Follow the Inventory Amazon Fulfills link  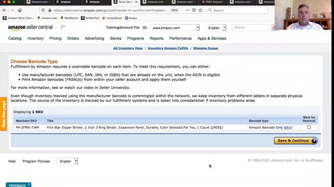pyautogui.click(x=168, y=48)
